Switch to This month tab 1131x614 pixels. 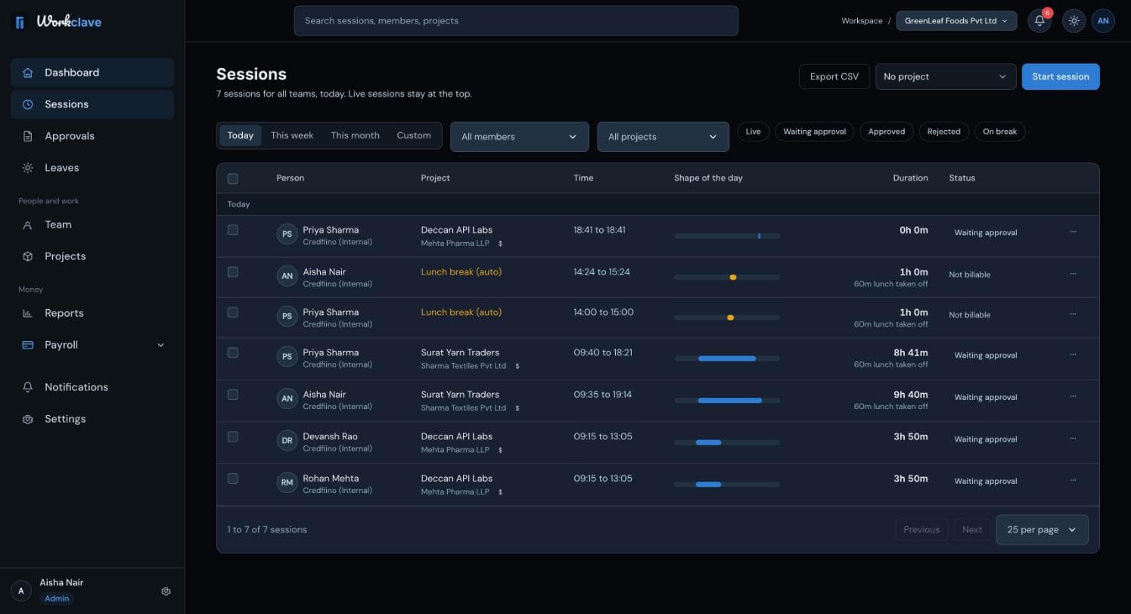pyautogui.click(x=355, y=135)
